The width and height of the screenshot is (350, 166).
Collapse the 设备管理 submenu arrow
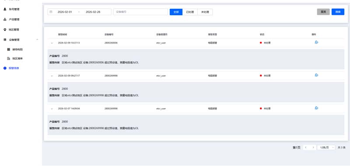pos(37,40)
